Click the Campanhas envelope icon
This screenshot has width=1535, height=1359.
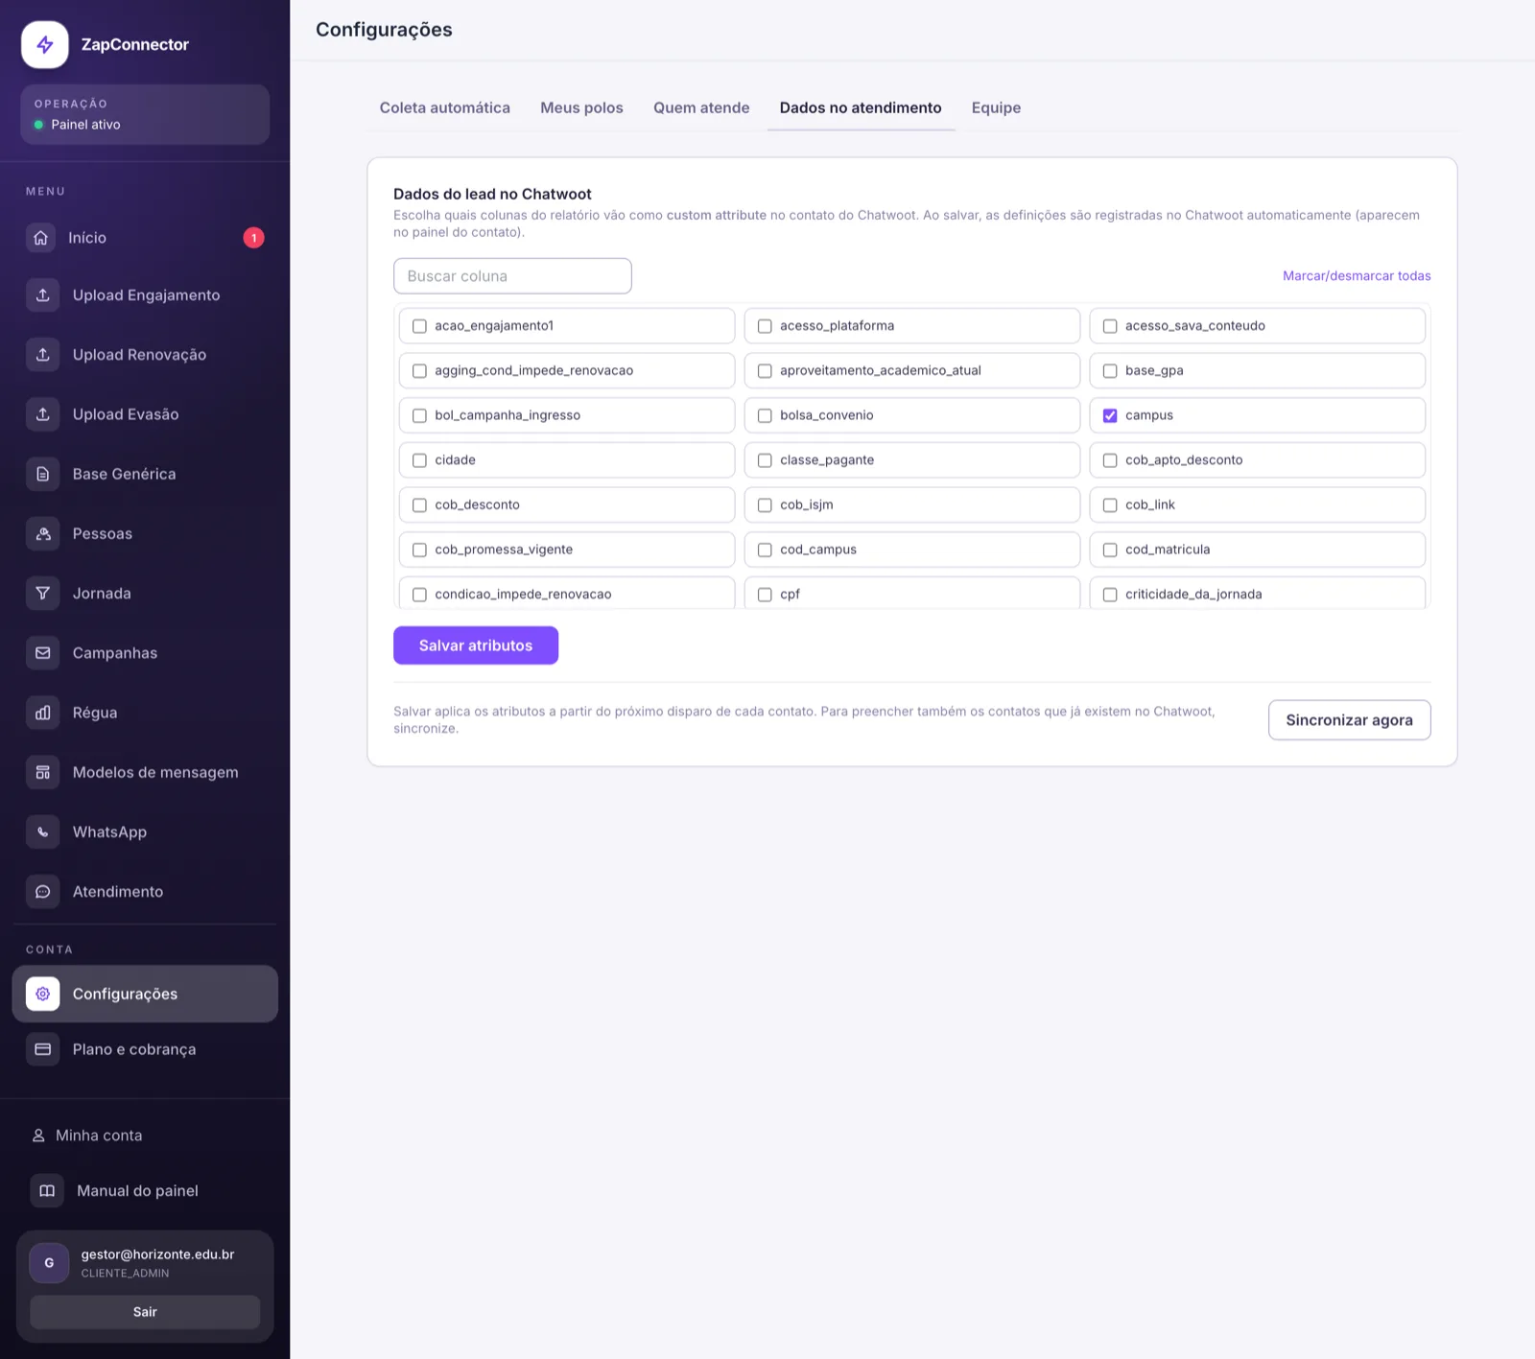tap(43, 653)
